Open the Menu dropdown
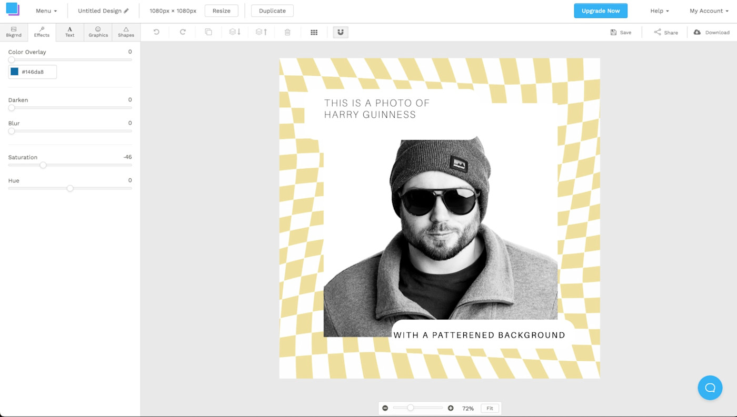The height and width of the screenshot is (417, 737). 46,11
